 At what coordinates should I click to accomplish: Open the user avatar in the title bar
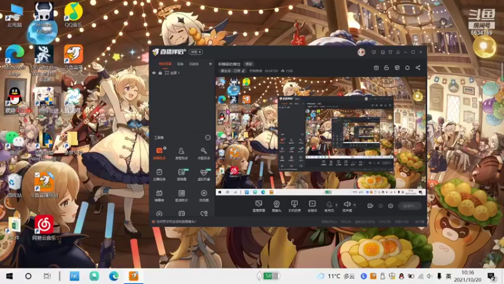[361, 52]
